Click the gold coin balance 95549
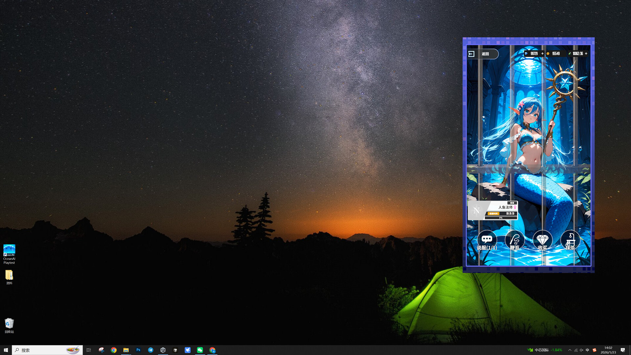The height and width of the screenshot is (355, 631). pyautogui.click(x=555, y=54)
